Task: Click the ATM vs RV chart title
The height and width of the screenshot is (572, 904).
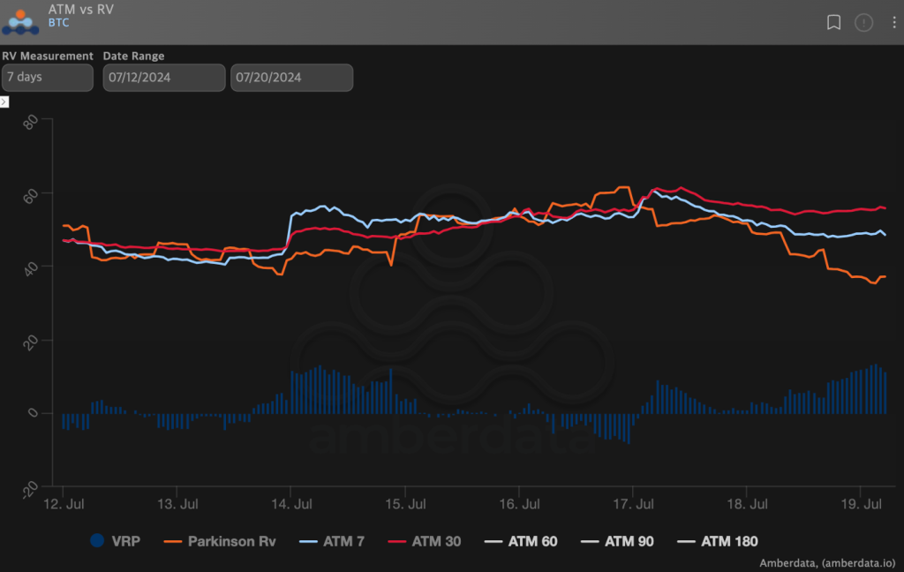Action: pos(80,9)
